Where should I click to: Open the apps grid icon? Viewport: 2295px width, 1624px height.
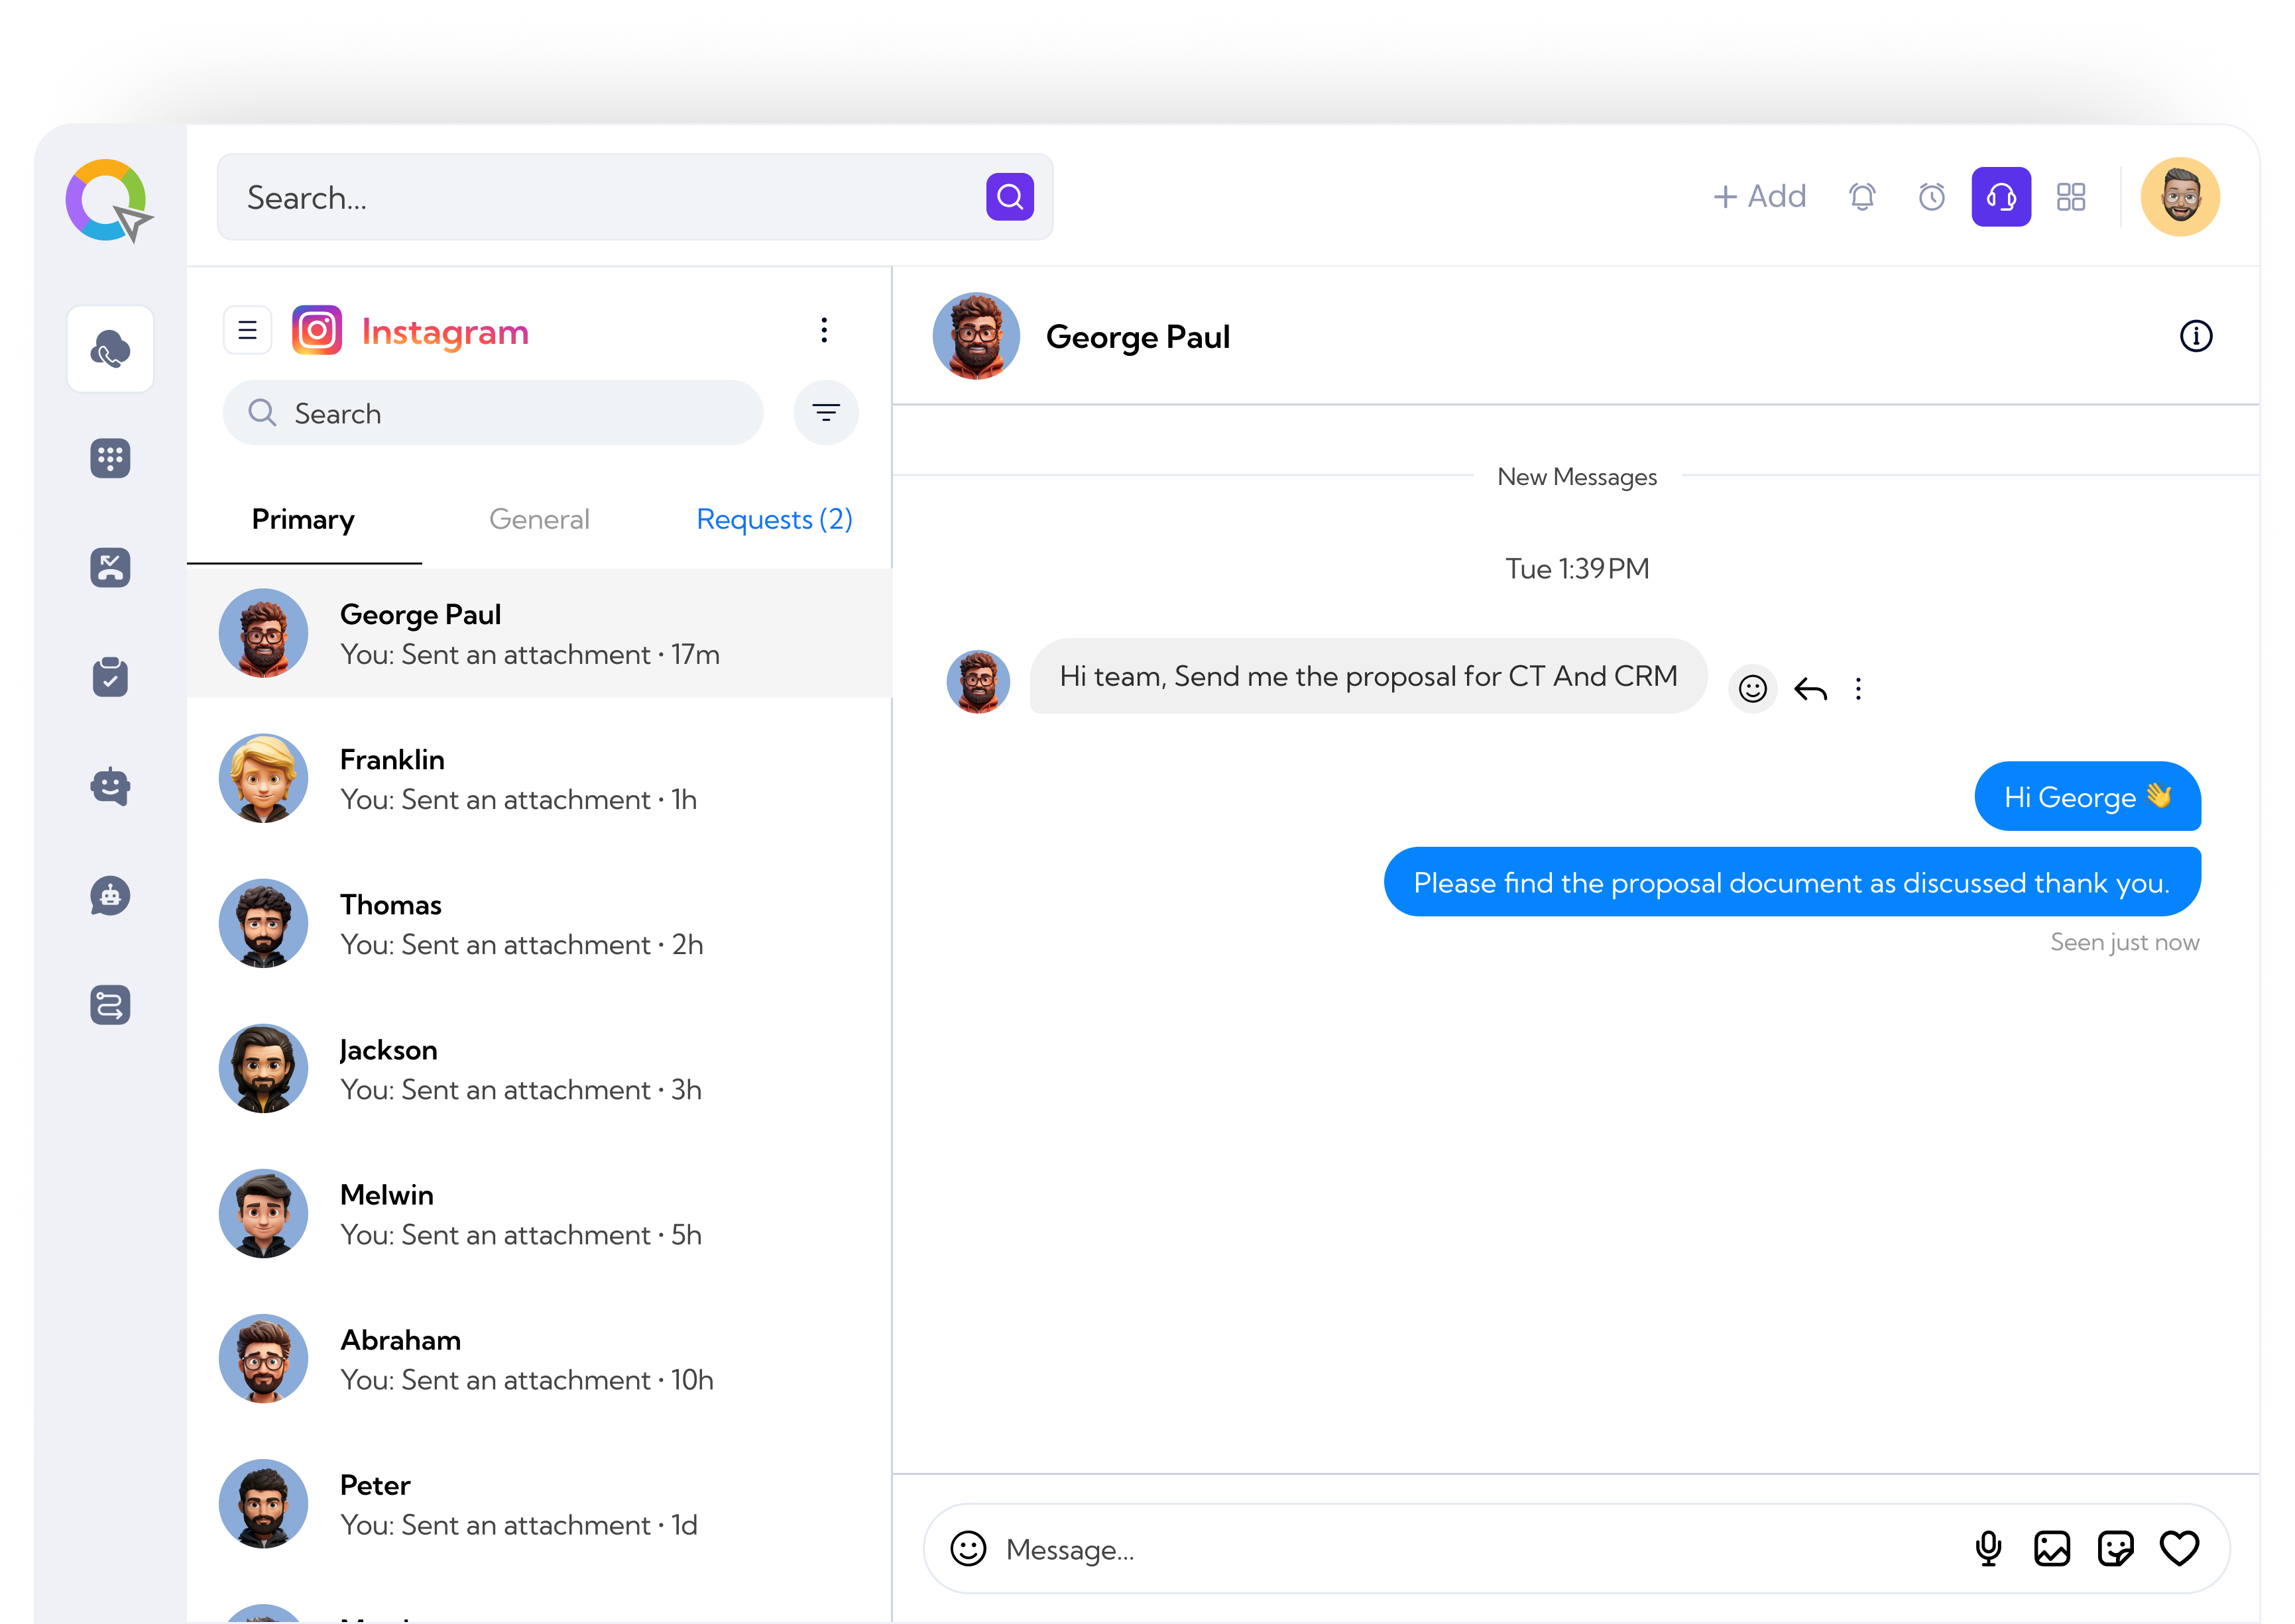tap(2072, 197)
